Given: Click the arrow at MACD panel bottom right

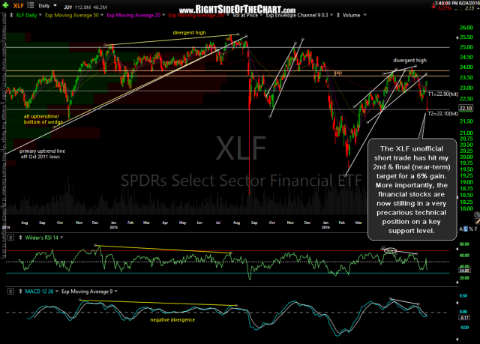Looking at the screenshot, I should (457, 339).
